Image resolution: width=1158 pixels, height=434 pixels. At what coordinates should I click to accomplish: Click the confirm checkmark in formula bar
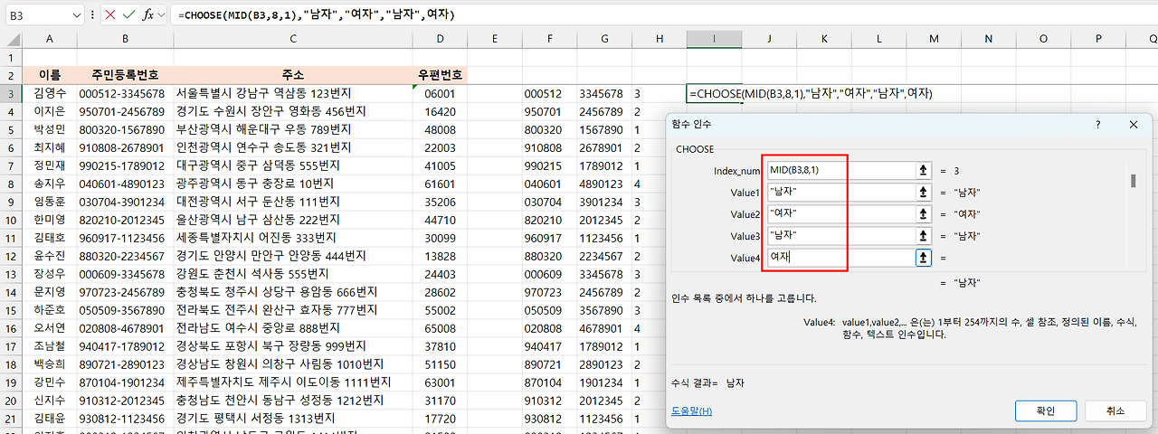coord(128,15)
